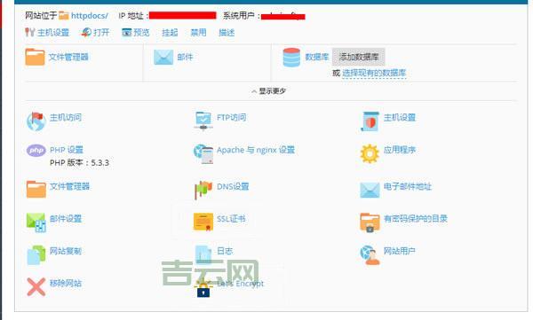533x320 pixels.
Task: Click the 主机设置 shield icon in grid
Action: (x=370, y=121)
